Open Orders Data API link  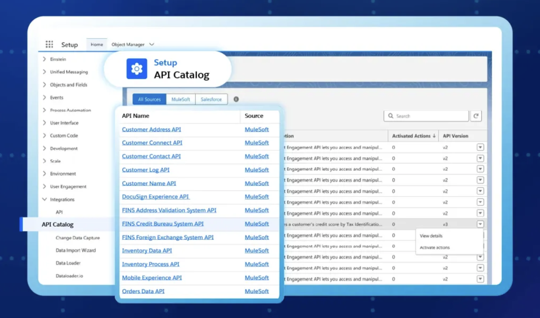point(143,291)
